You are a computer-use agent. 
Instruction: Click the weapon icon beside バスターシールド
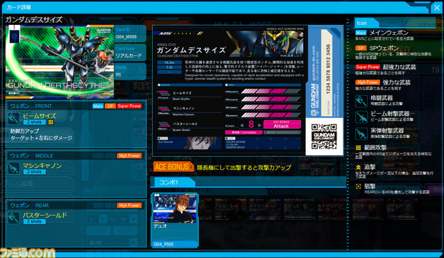click(x=14, y=218)
